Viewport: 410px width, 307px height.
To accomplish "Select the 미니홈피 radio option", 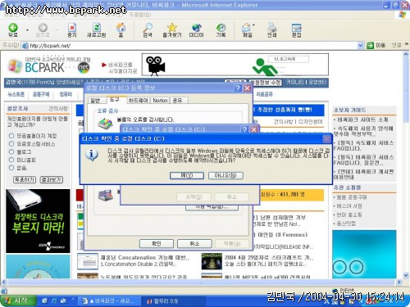I will (11, 160).
